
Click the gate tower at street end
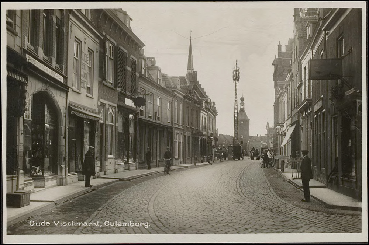point(243,123)
